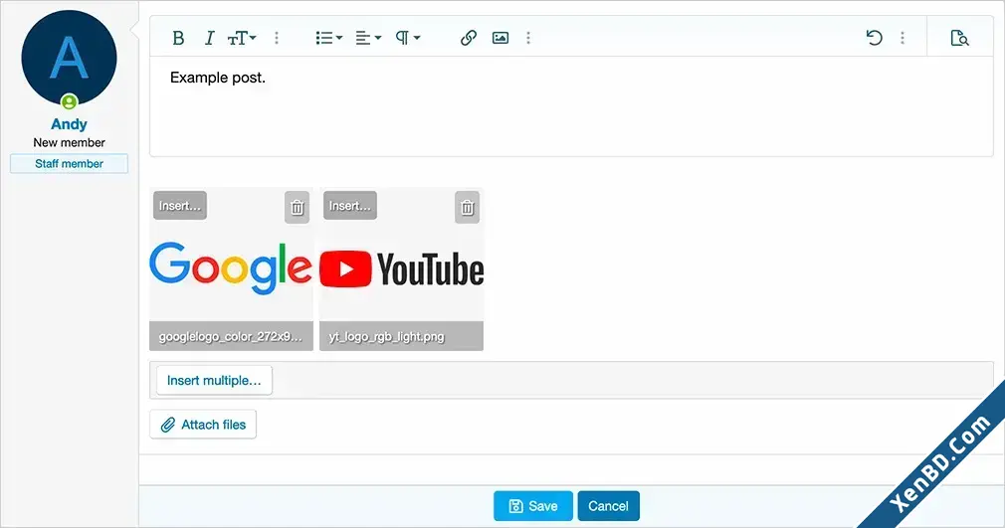Click the New member title text

pyautogui.click(x=70, y=142)
